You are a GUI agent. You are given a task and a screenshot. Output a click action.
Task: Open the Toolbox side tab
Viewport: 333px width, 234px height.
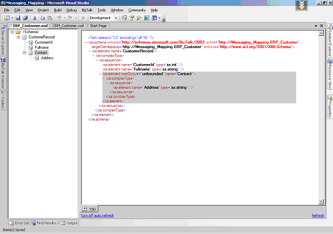[x=3, y=100]
